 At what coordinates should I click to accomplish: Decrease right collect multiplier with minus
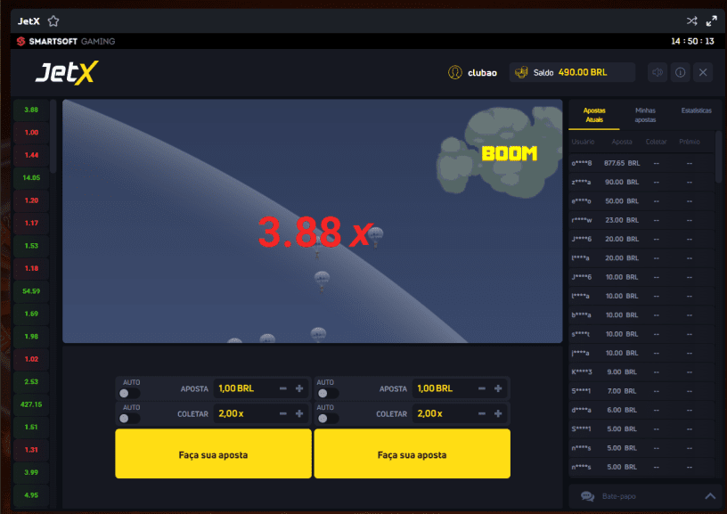[x=482, y=413]
